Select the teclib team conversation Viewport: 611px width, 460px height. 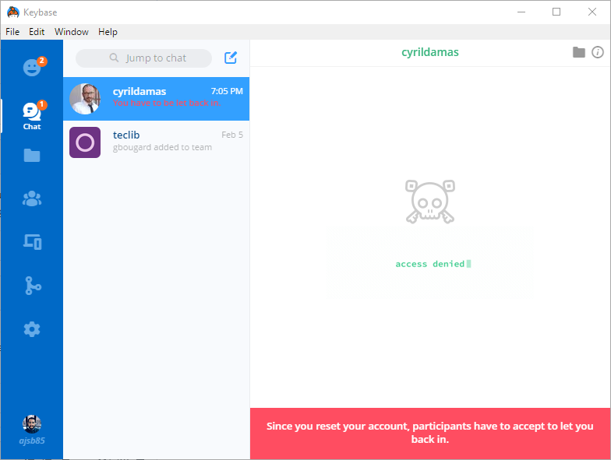[156, 142]
